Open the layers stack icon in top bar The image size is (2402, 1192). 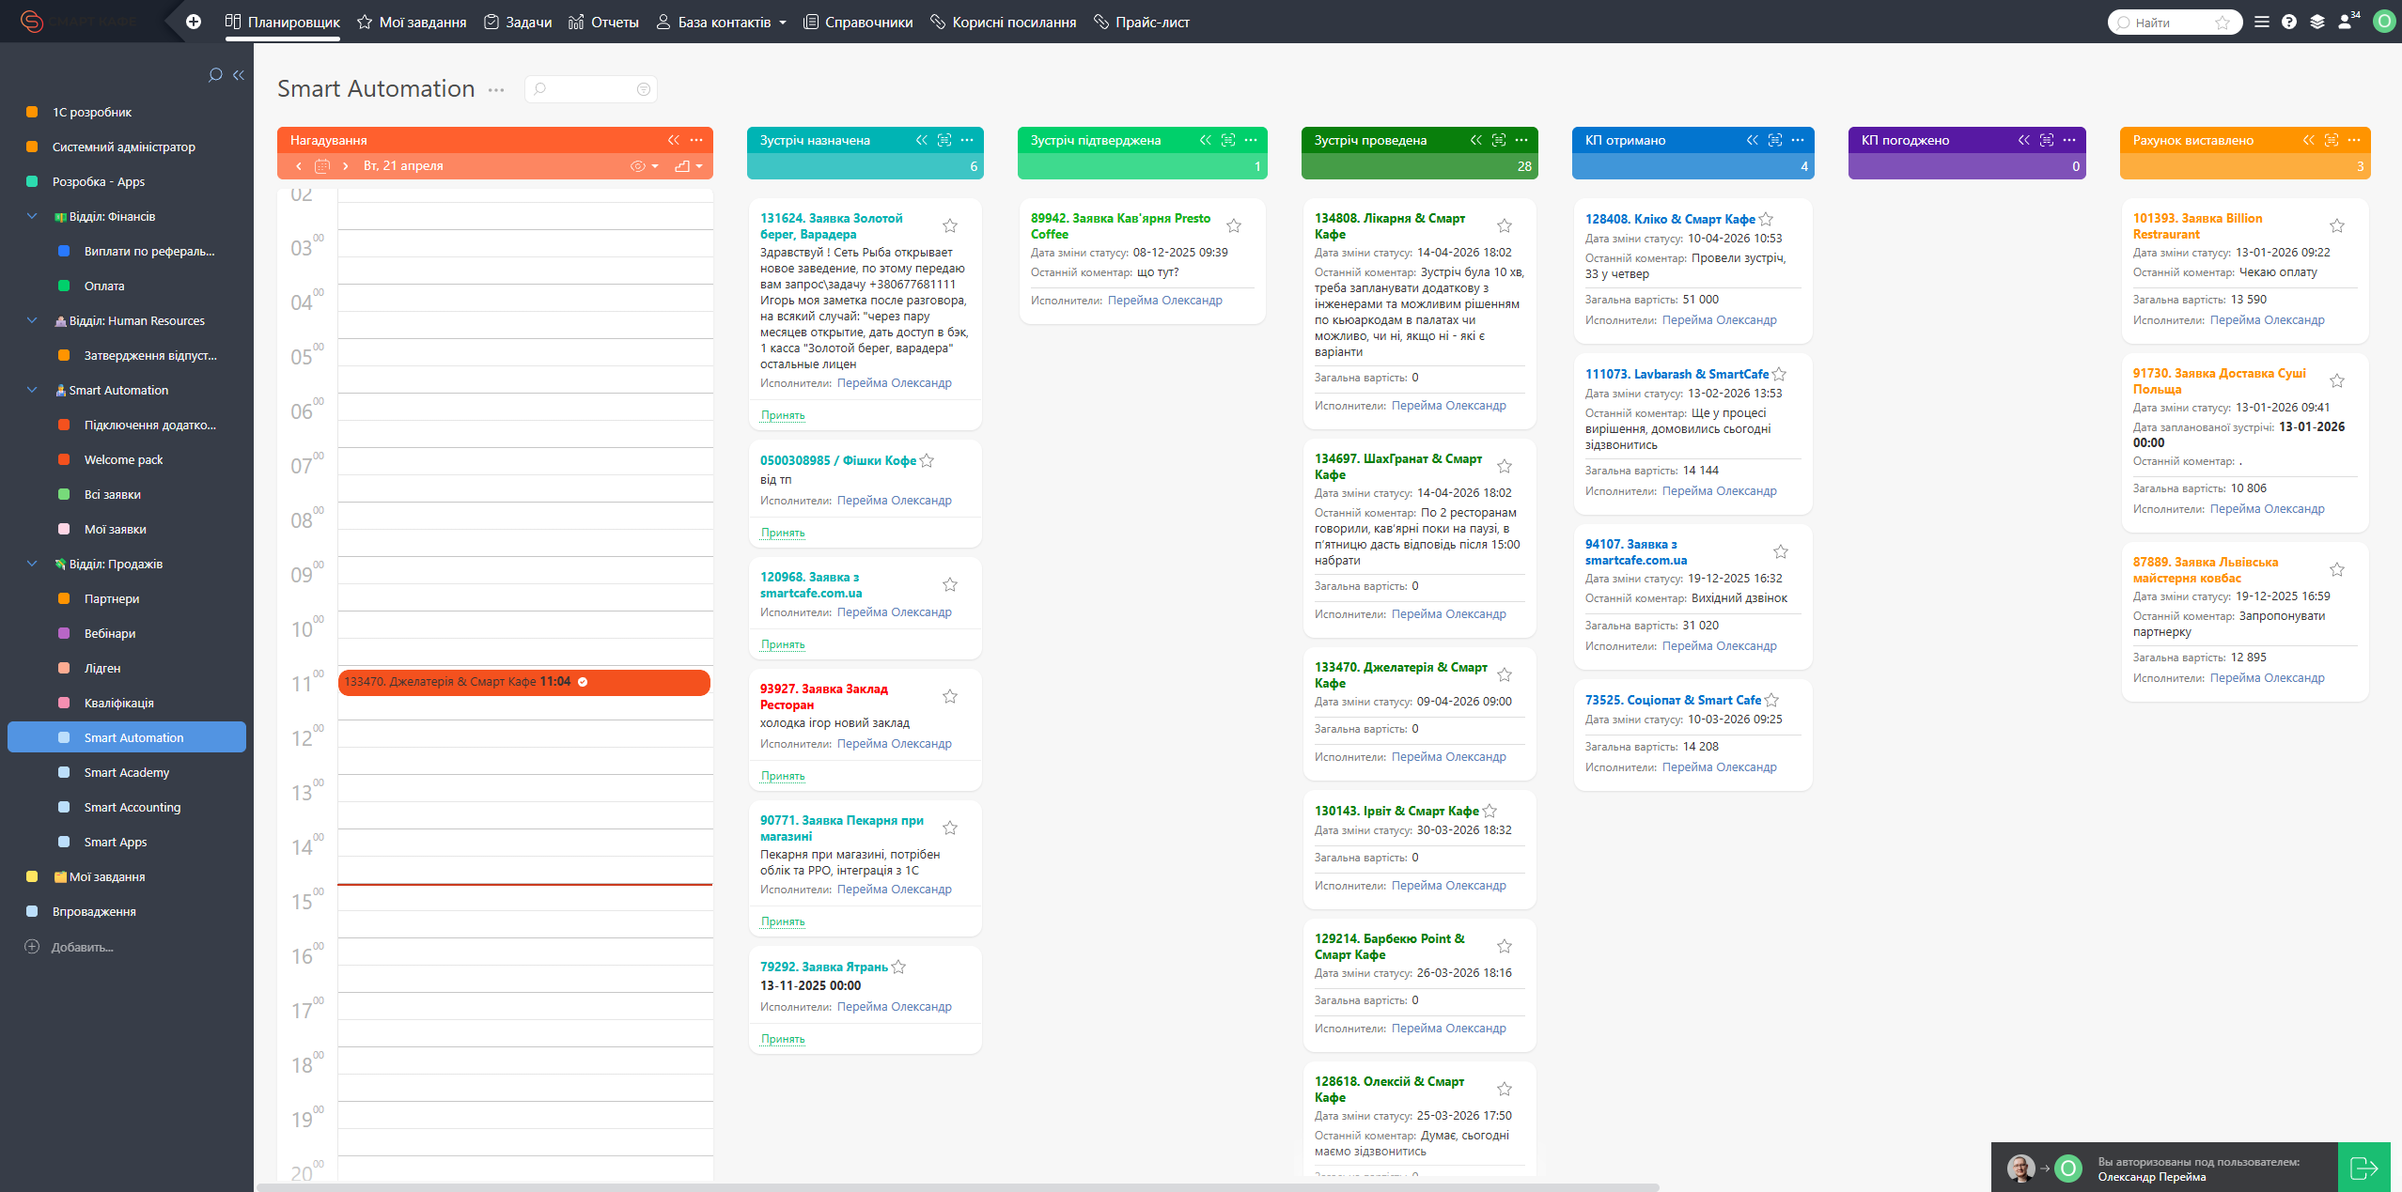point(2317,22)
